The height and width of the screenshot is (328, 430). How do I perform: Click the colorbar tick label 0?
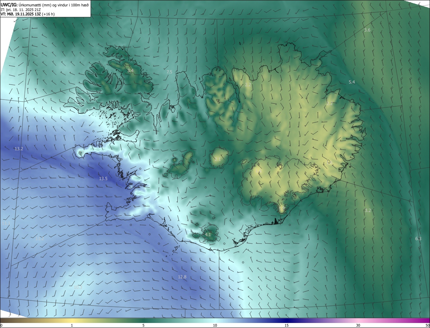(x=1, y=325)
